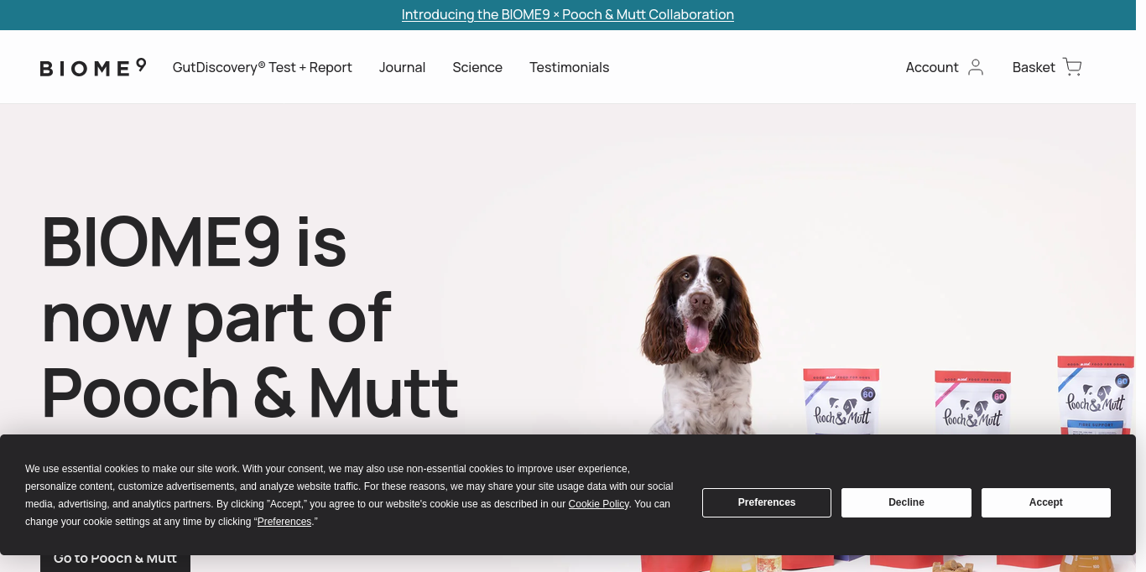Click the Go to Pooch & Mutt button

(x=115, y=559)
